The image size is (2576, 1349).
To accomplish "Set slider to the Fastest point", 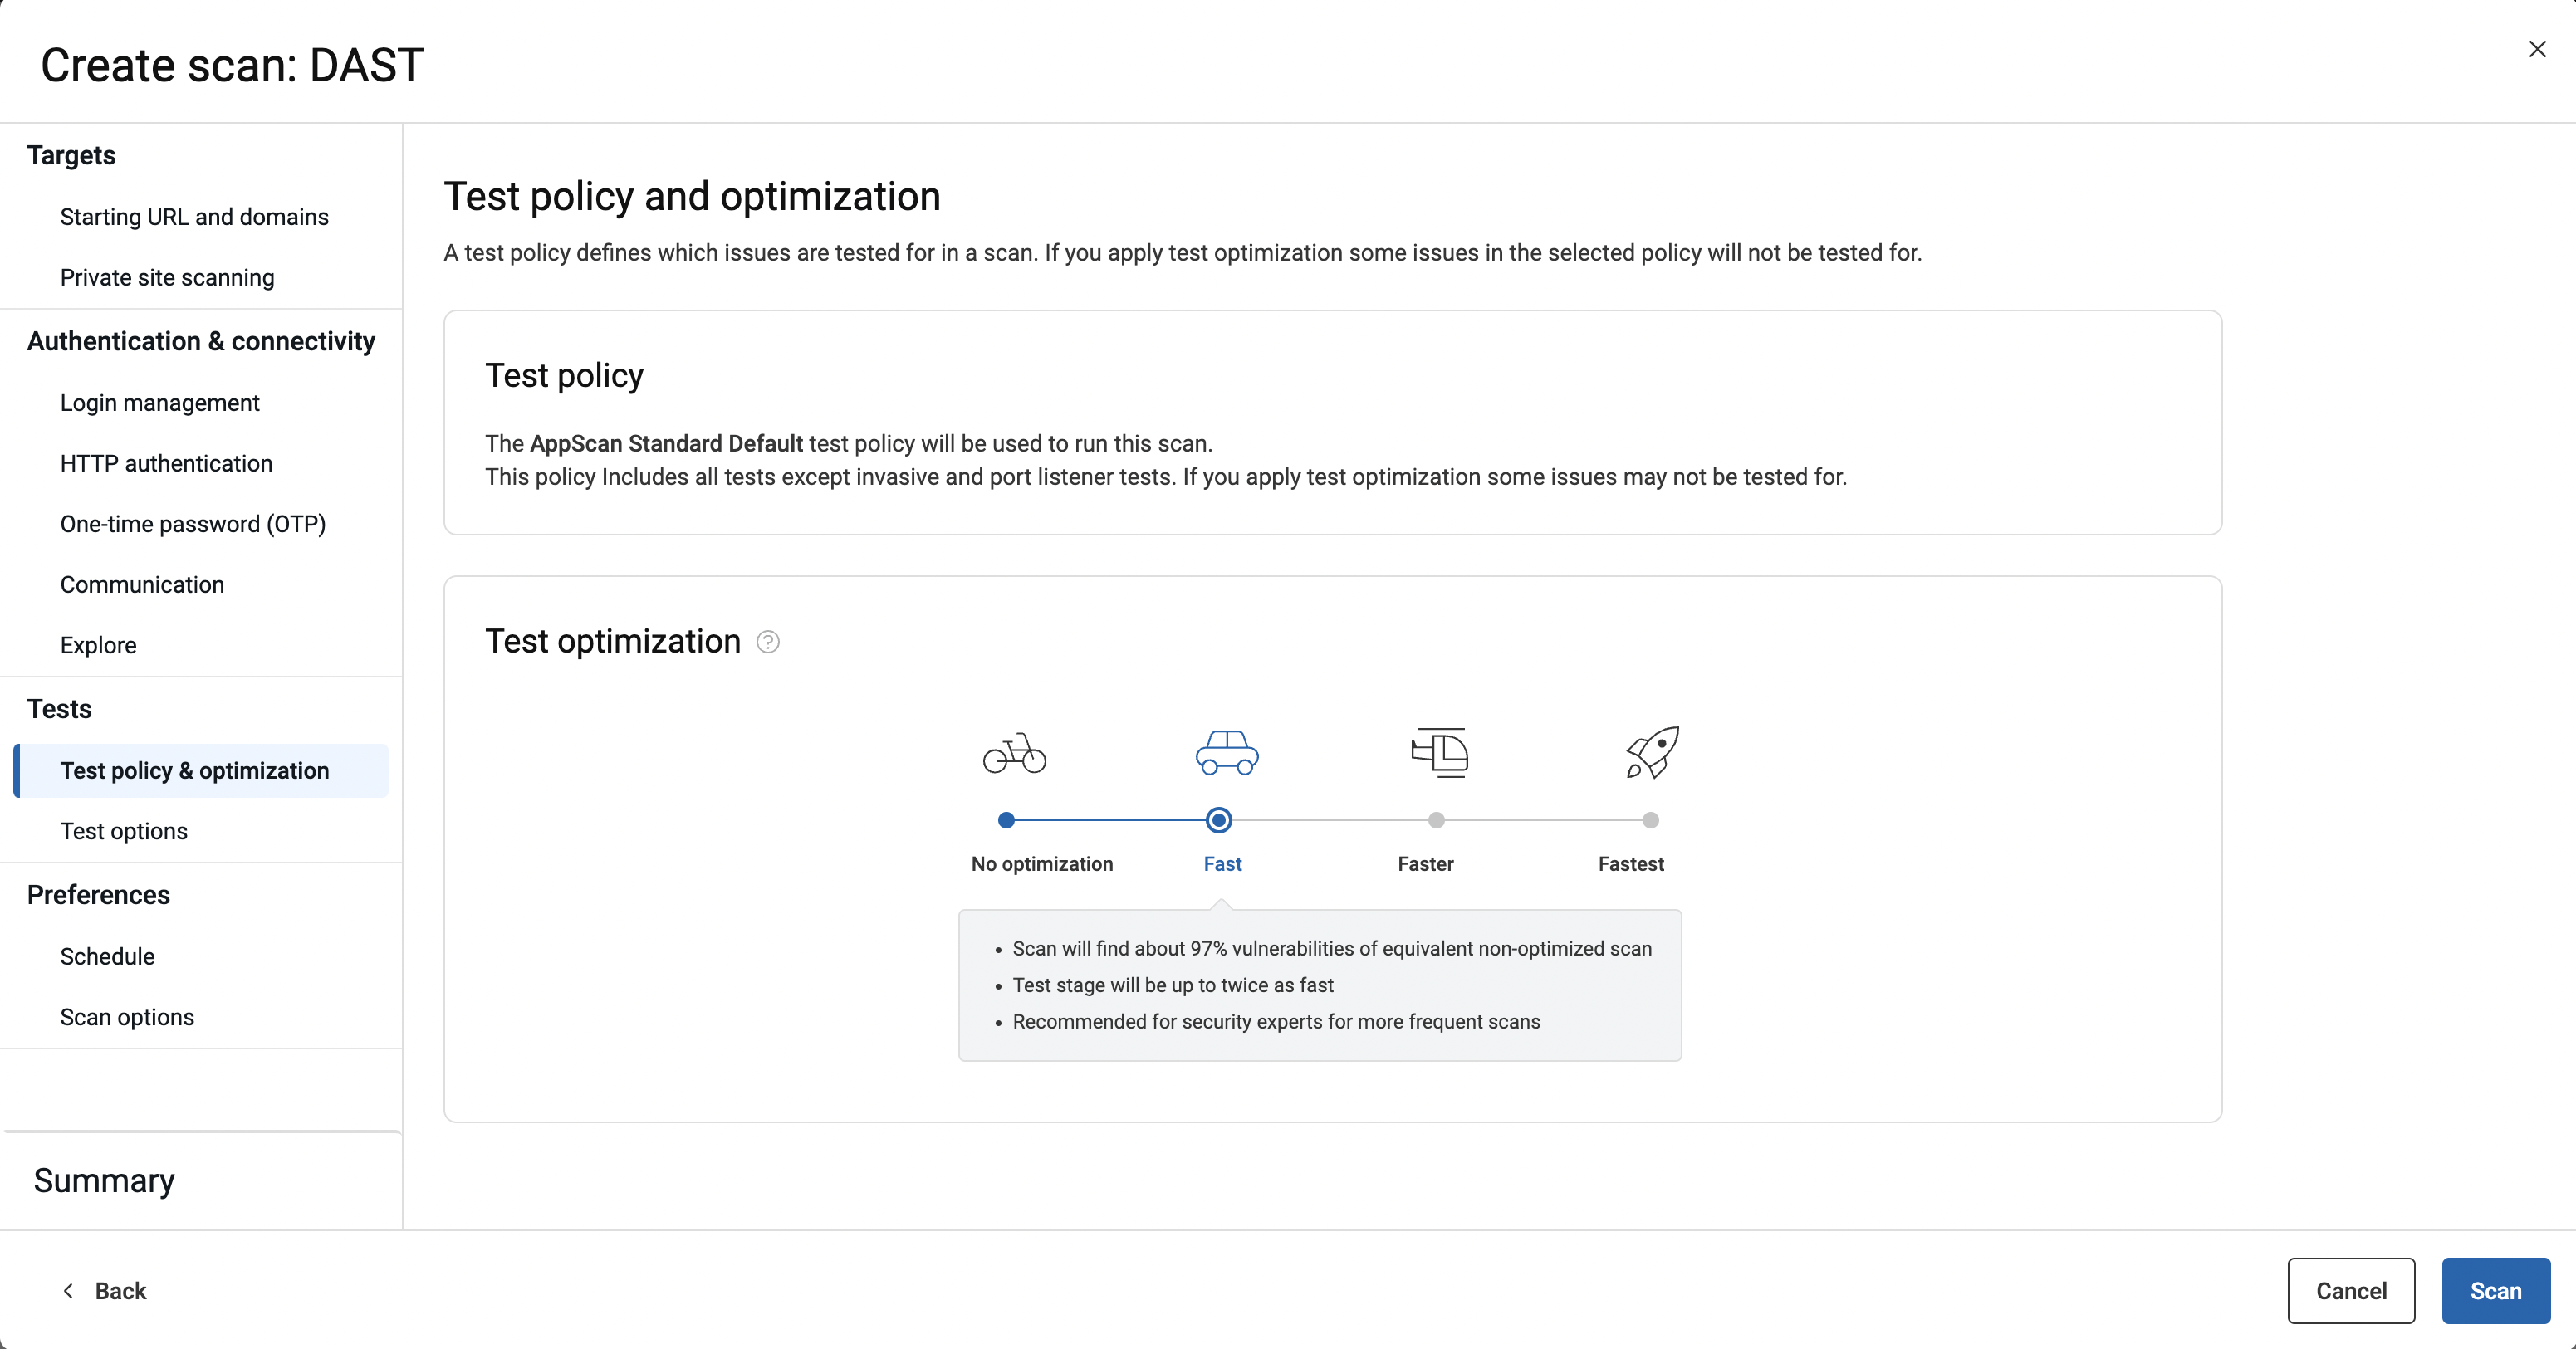I will click(1651, 820).
